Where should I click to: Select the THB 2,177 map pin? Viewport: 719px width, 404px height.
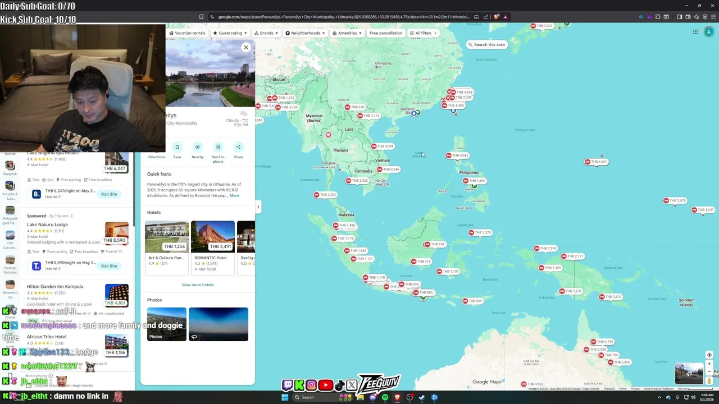pos(572,256)
